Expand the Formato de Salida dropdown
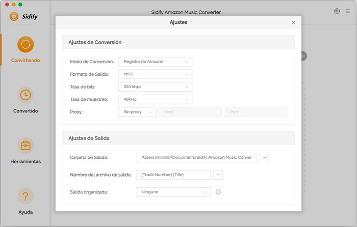Screen dimensions: 357x227 pos(155,74)
